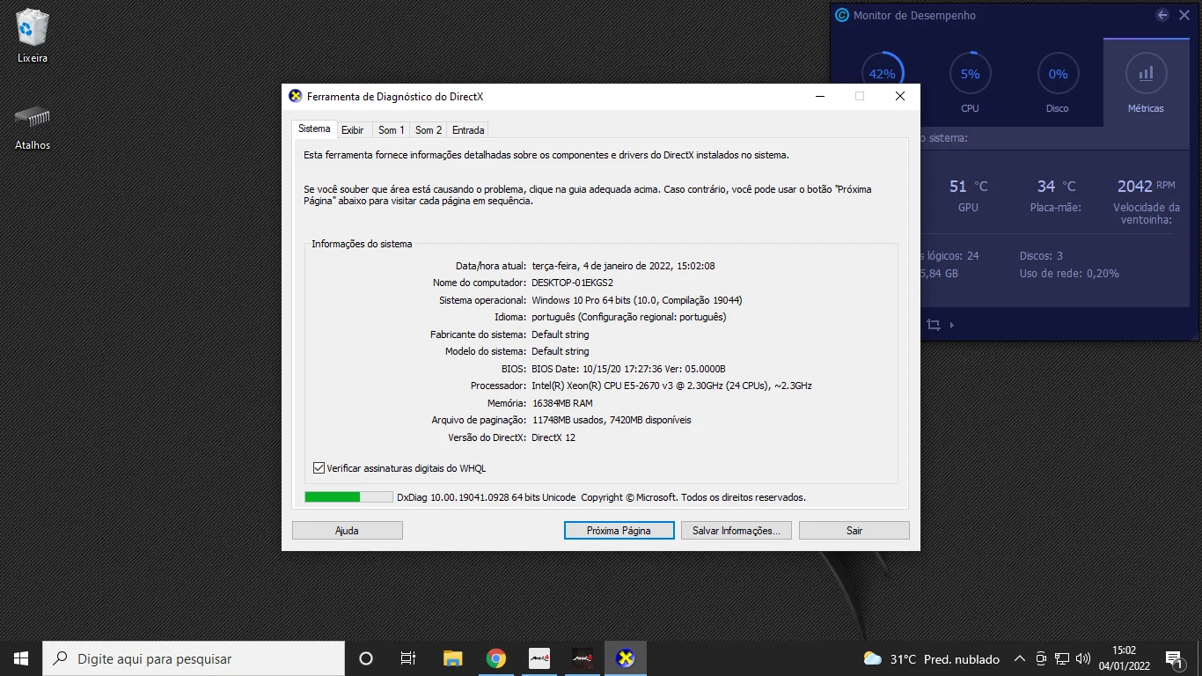Click the date value terça-feira, 4 de janeiro
Viewport: 1202px width, 676px height.
[623, 266]
